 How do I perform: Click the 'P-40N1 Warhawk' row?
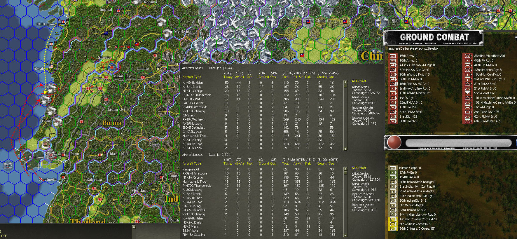click(x=259, y=107)
